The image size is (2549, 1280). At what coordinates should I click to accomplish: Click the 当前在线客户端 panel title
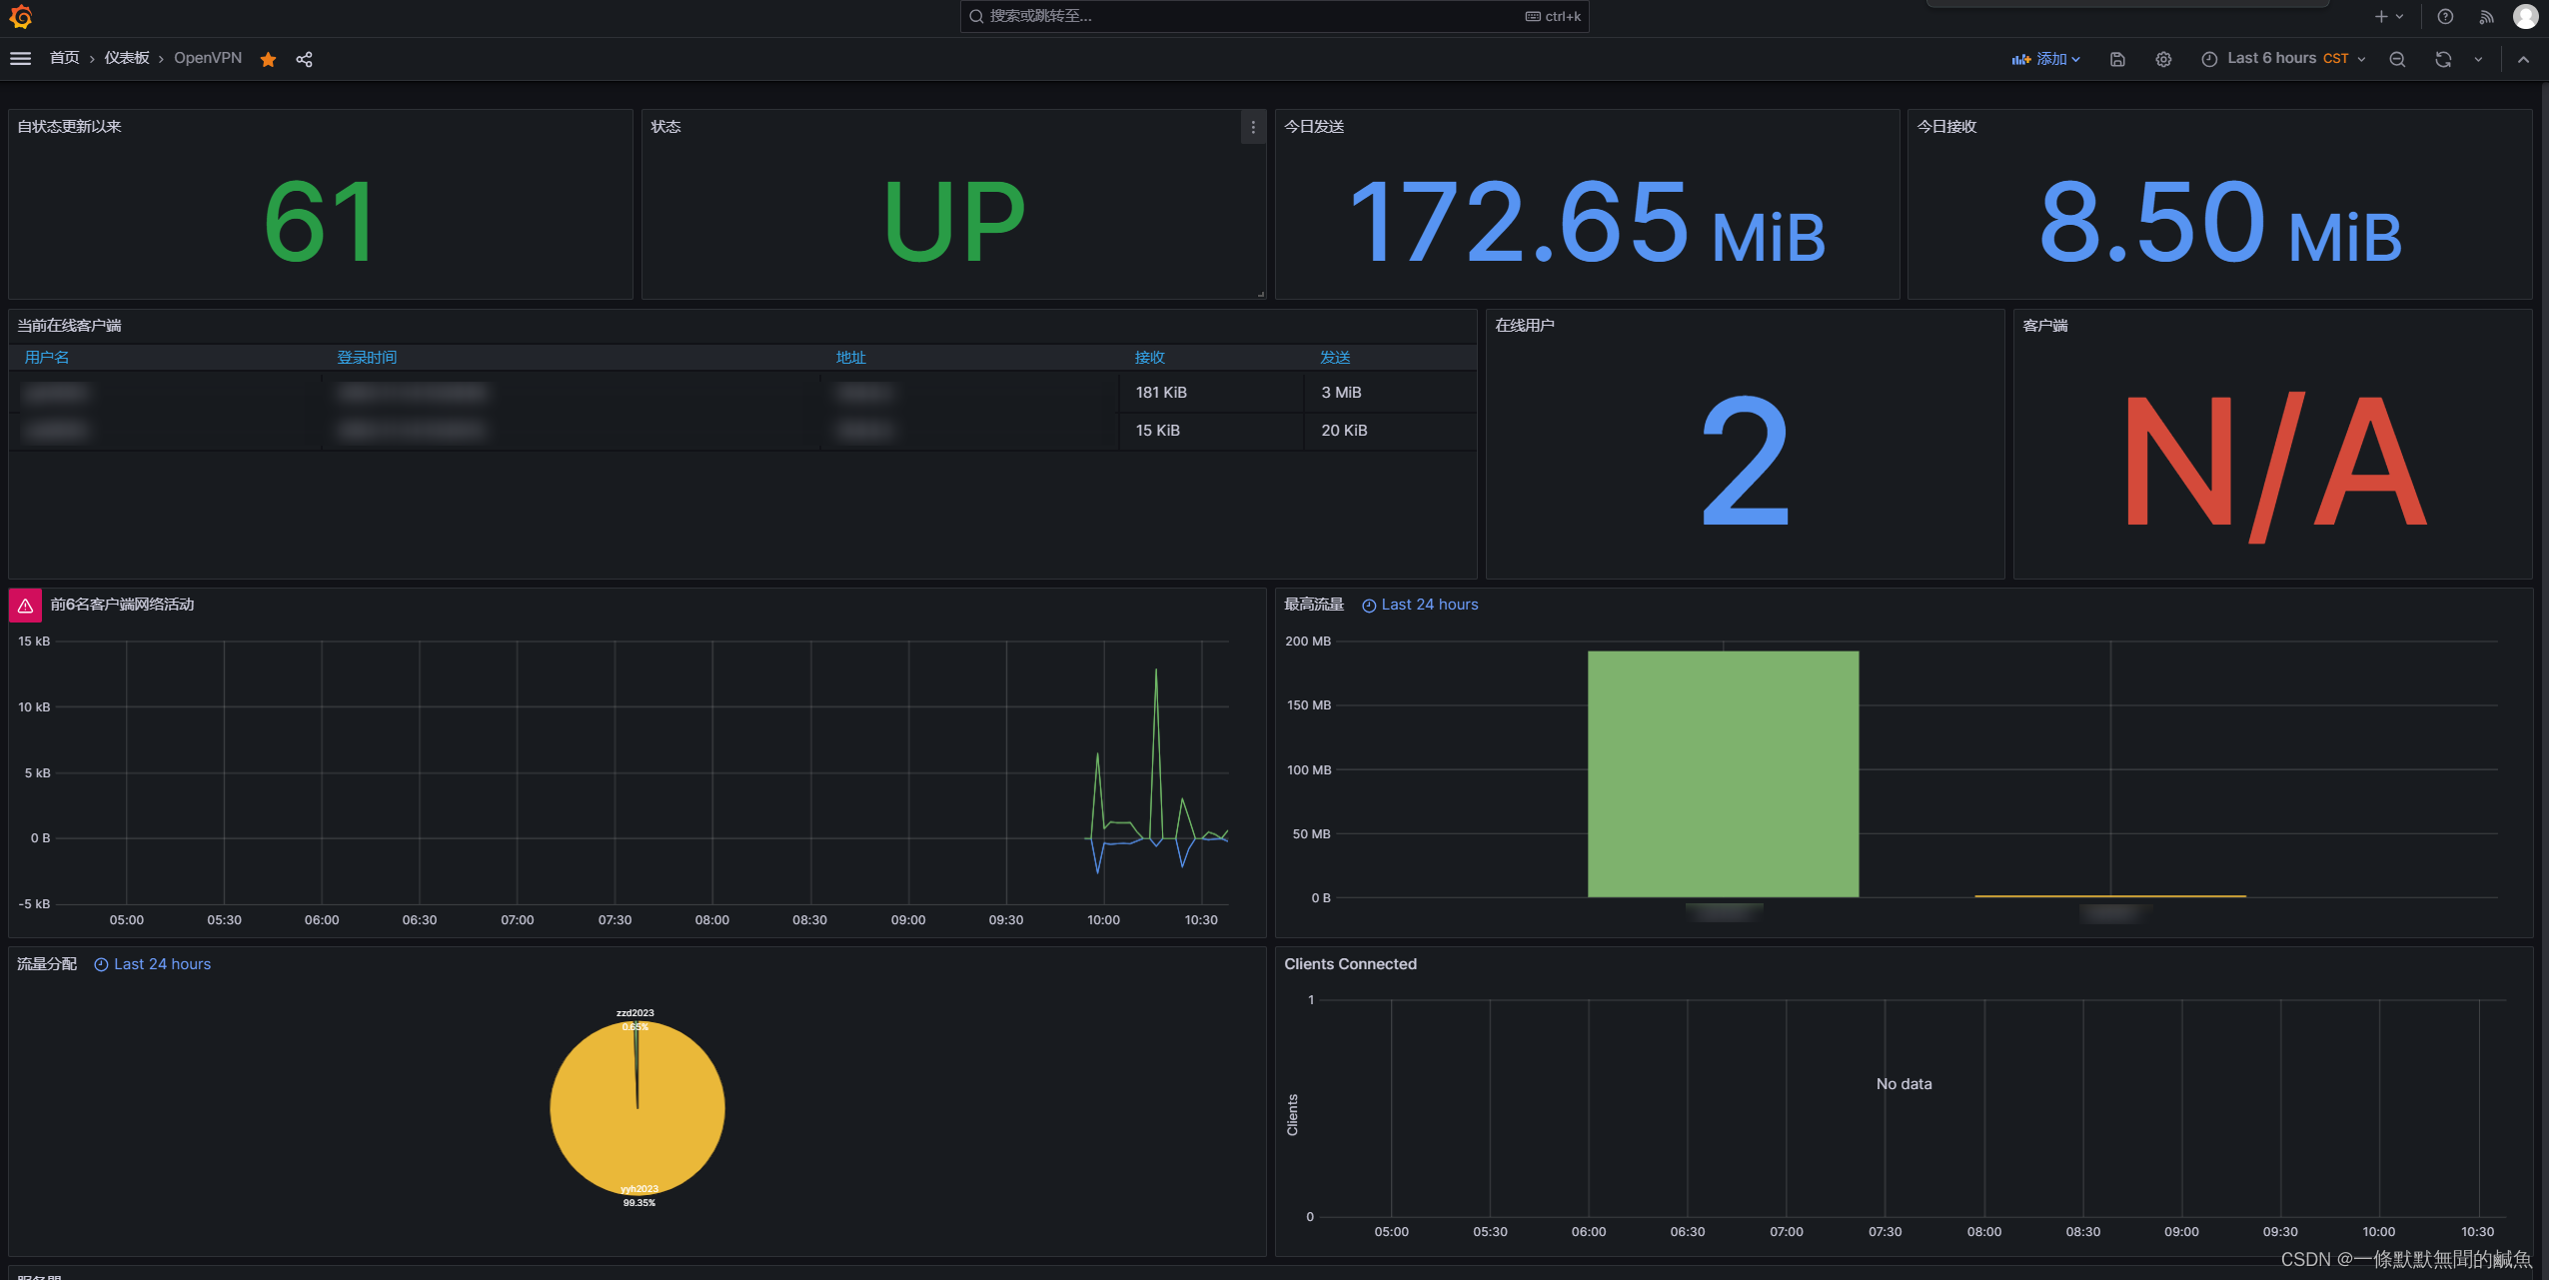(69, 325)
